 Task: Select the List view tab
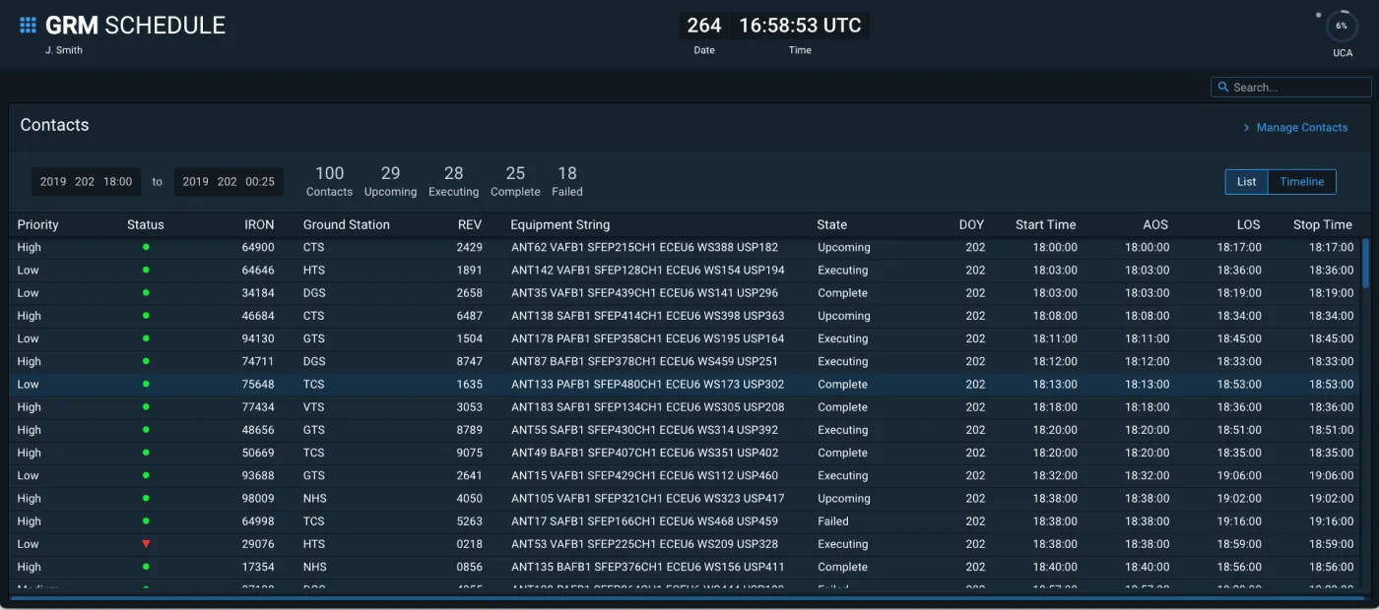click(1246, 181)
